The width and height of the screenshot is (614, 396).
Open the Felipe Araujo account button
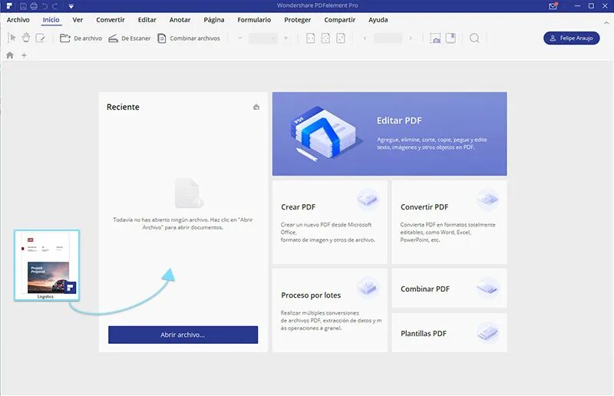click(571, 38)
